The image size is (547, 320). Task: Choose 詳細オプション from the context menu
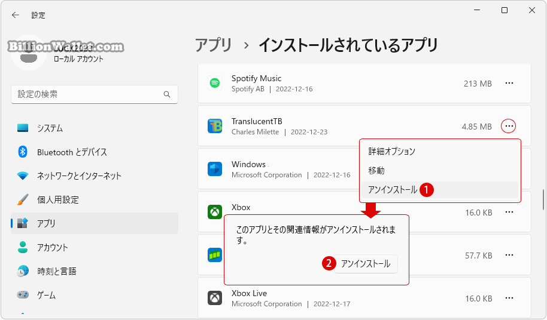coord(440,151)
